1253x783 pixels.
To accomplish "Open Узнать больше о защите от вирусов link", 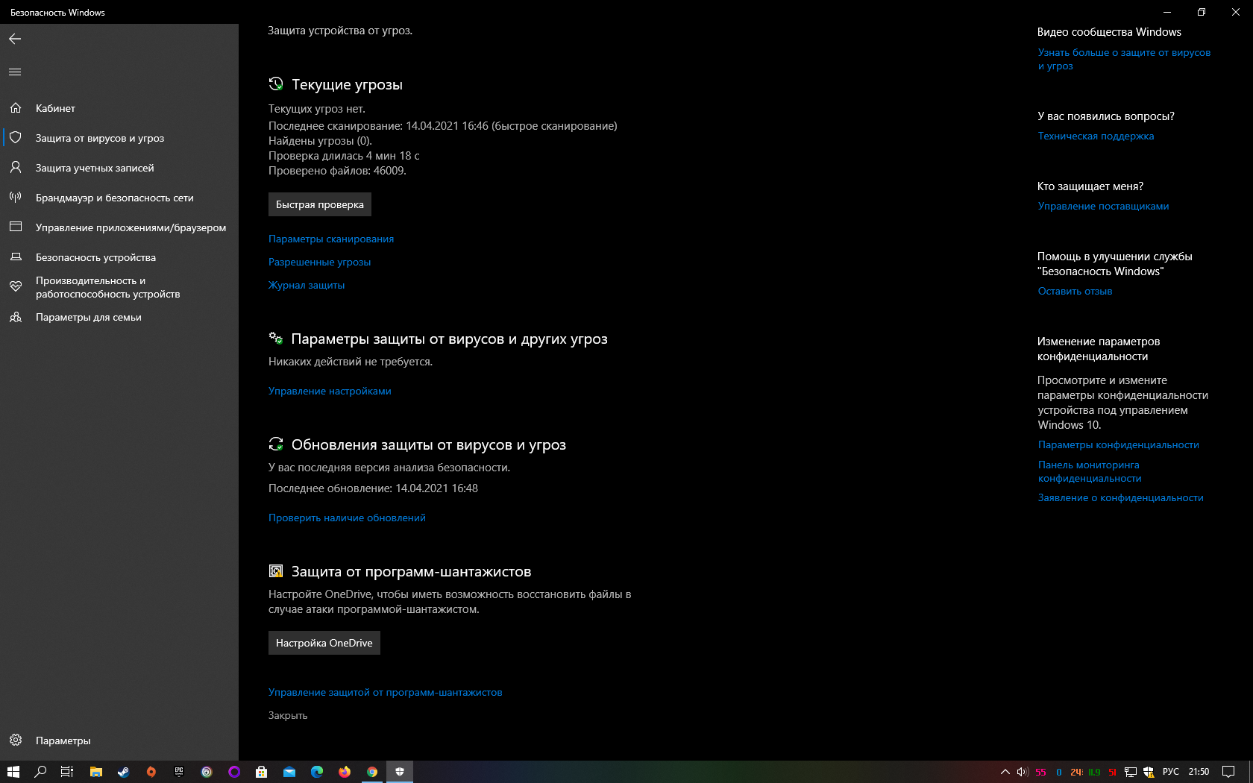I will pyautogui.click(x=1124, y=59).
